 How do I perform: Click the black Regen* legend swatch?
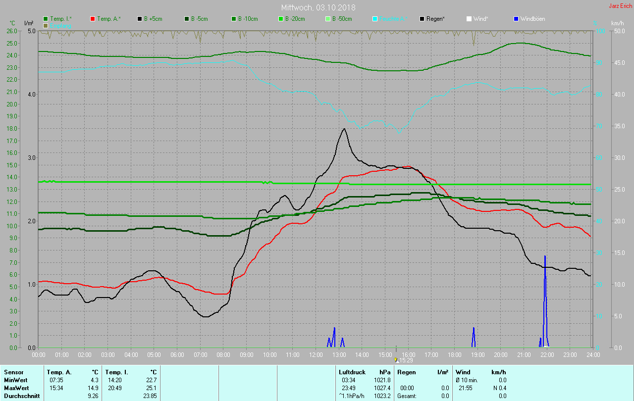pos(422,19)
